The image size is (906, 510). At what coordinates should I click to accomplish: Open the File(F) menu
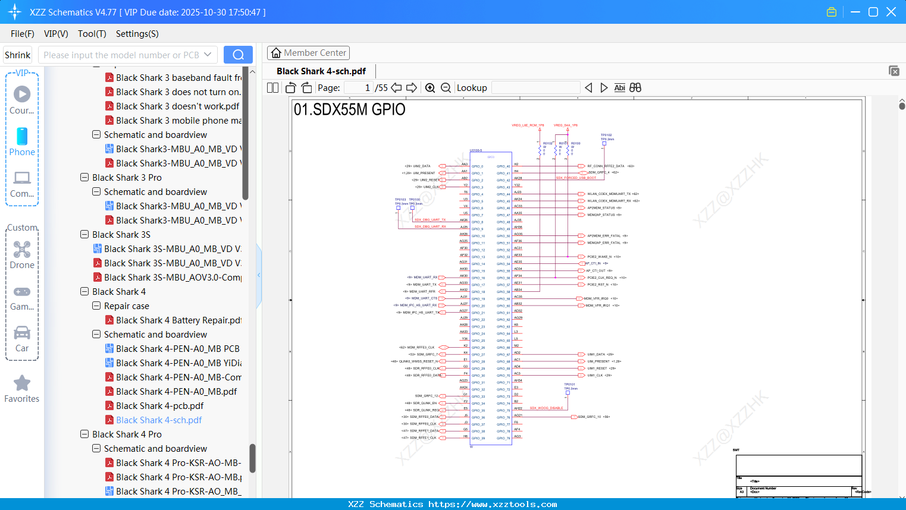pos(23,34)
